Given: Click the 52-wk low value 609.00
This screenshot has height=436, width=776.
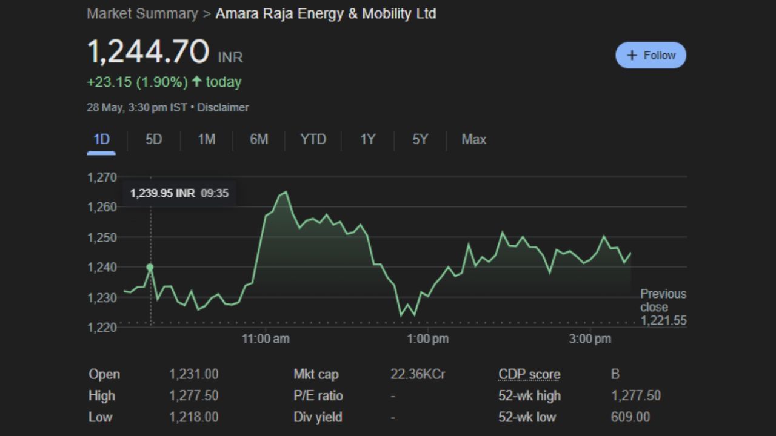Looking at the screenshot, I should coord(630,417).
